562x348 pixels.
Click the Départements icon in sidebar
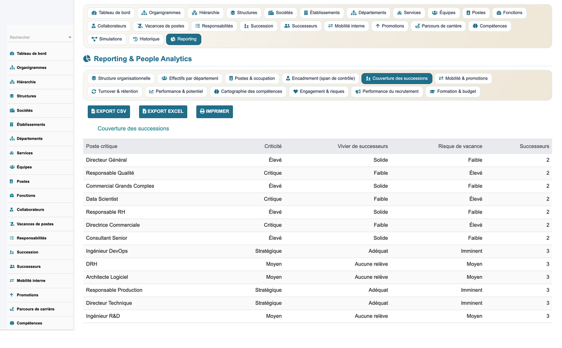(x=12, y=139)
